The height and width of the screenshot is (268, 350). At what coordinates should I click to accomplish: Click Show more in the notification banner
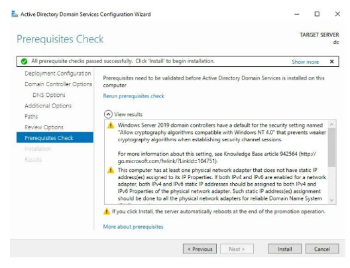tap(305, 62)
